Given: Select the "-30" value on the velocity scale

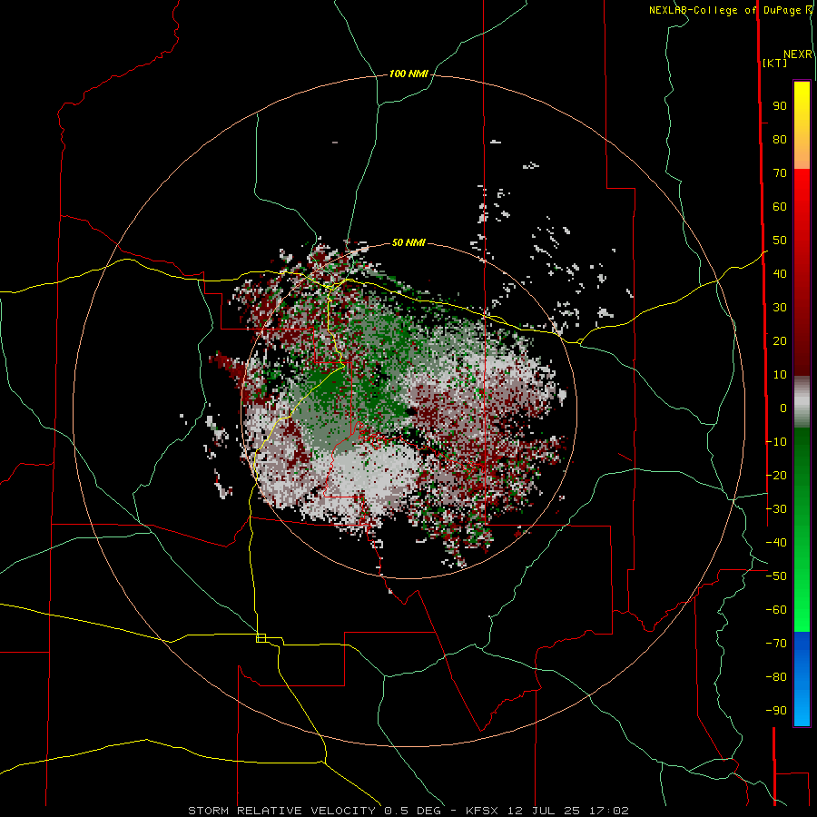Looking at the screenshot, I should [776, 509].
